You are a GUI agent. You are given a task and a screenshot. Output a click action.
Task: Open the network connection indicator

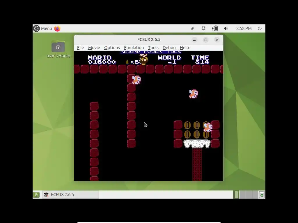pyautogui.click(x=193, y=28)
